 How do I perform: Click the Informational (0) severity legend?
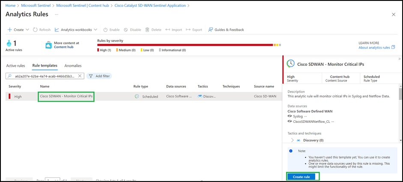click(x=173, y=50)
